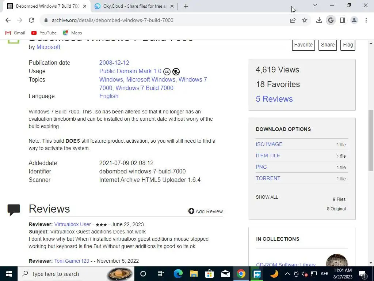Open Chrome downloads
This screenshot has width=374, height=281.
[319, 20]
